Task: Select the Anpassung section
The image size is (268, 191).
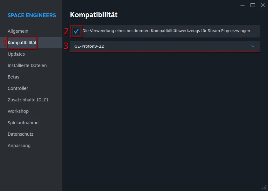Action: [x=19, y=146]
